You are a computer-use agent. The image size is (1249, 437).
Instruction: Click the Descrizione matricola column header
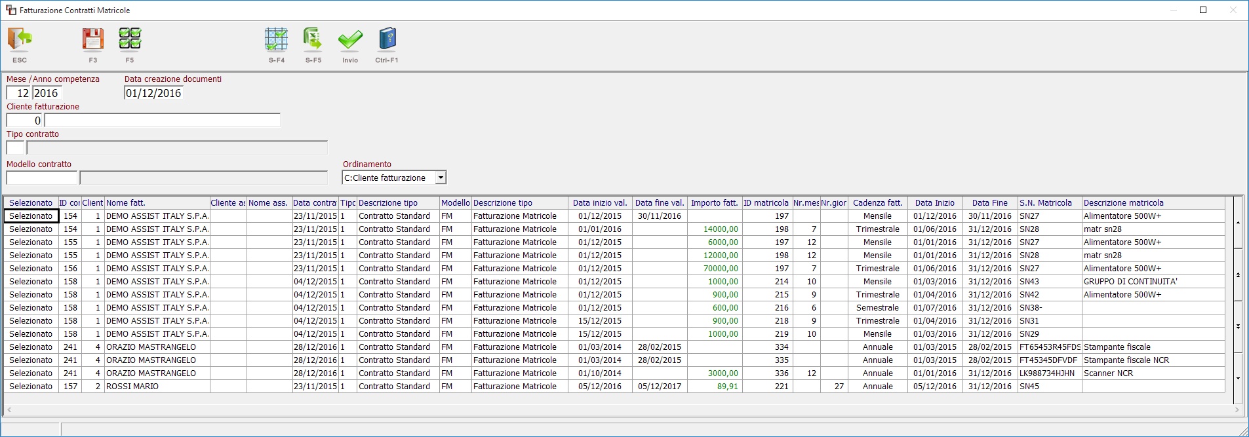pyautogui.click(x=1153, y=203)
